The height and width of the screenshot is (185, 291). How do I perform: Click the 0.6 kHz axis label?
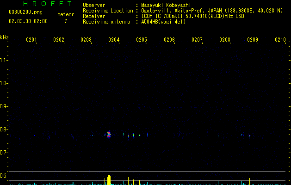tap(4, 176)
